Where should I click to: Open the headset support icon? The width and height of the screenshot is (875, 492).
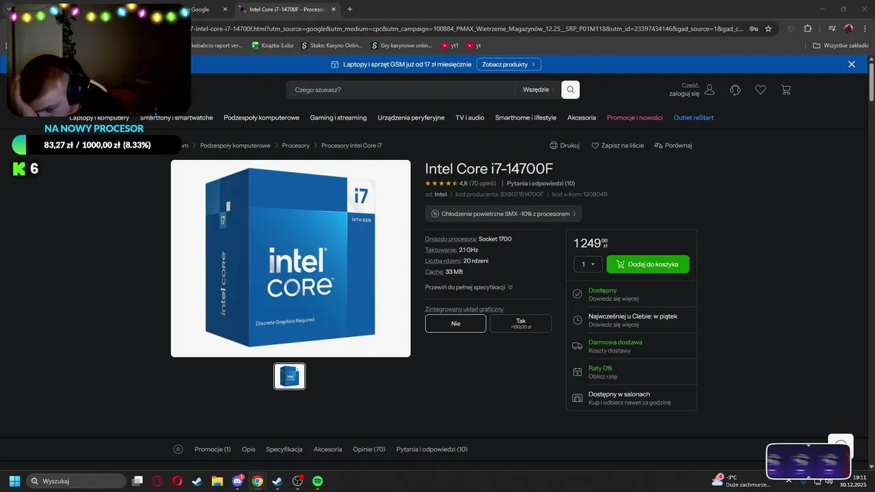click(736, 90)
